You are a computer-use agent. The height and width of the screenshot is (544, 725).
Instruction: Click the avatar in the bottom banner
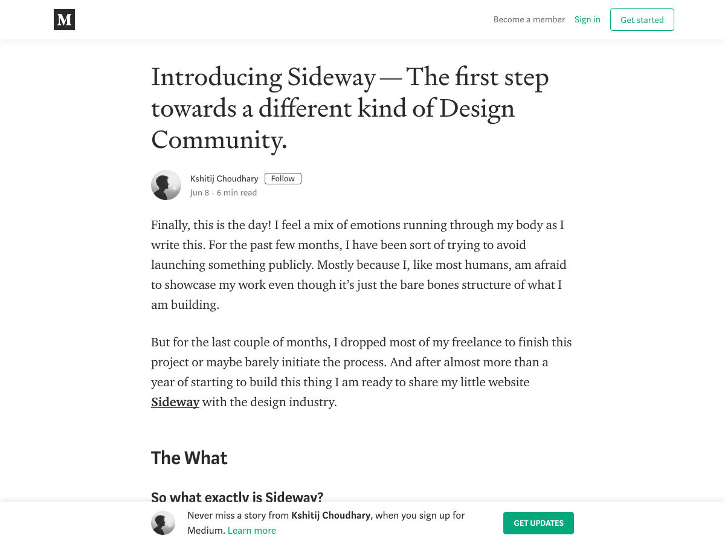(163, 523)
